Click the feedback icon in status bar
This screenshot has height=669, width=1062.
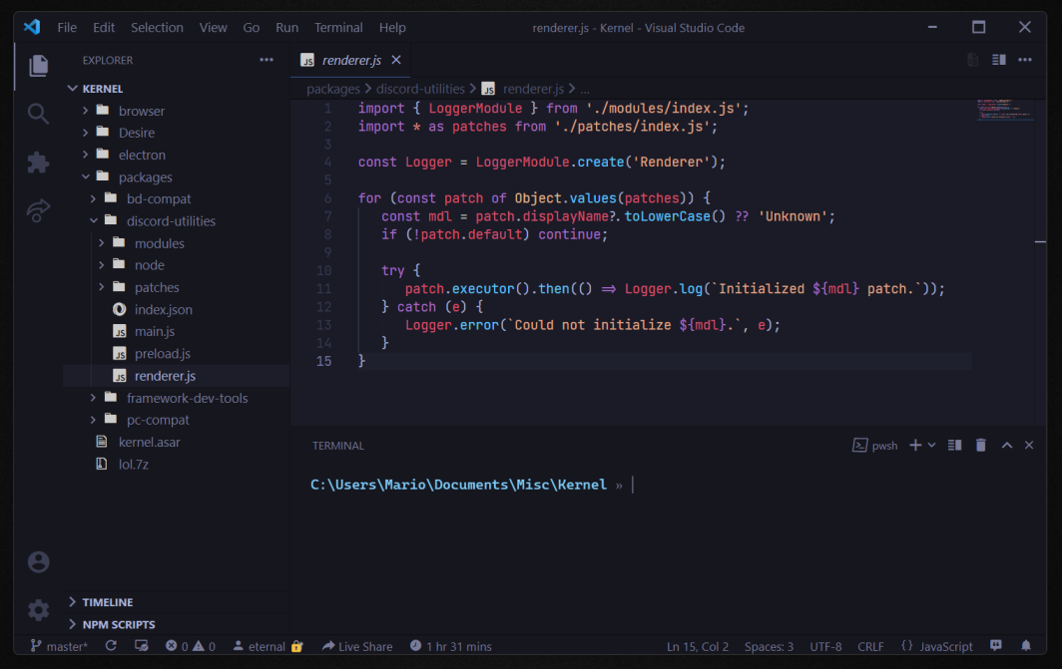[x=996, y=646]
